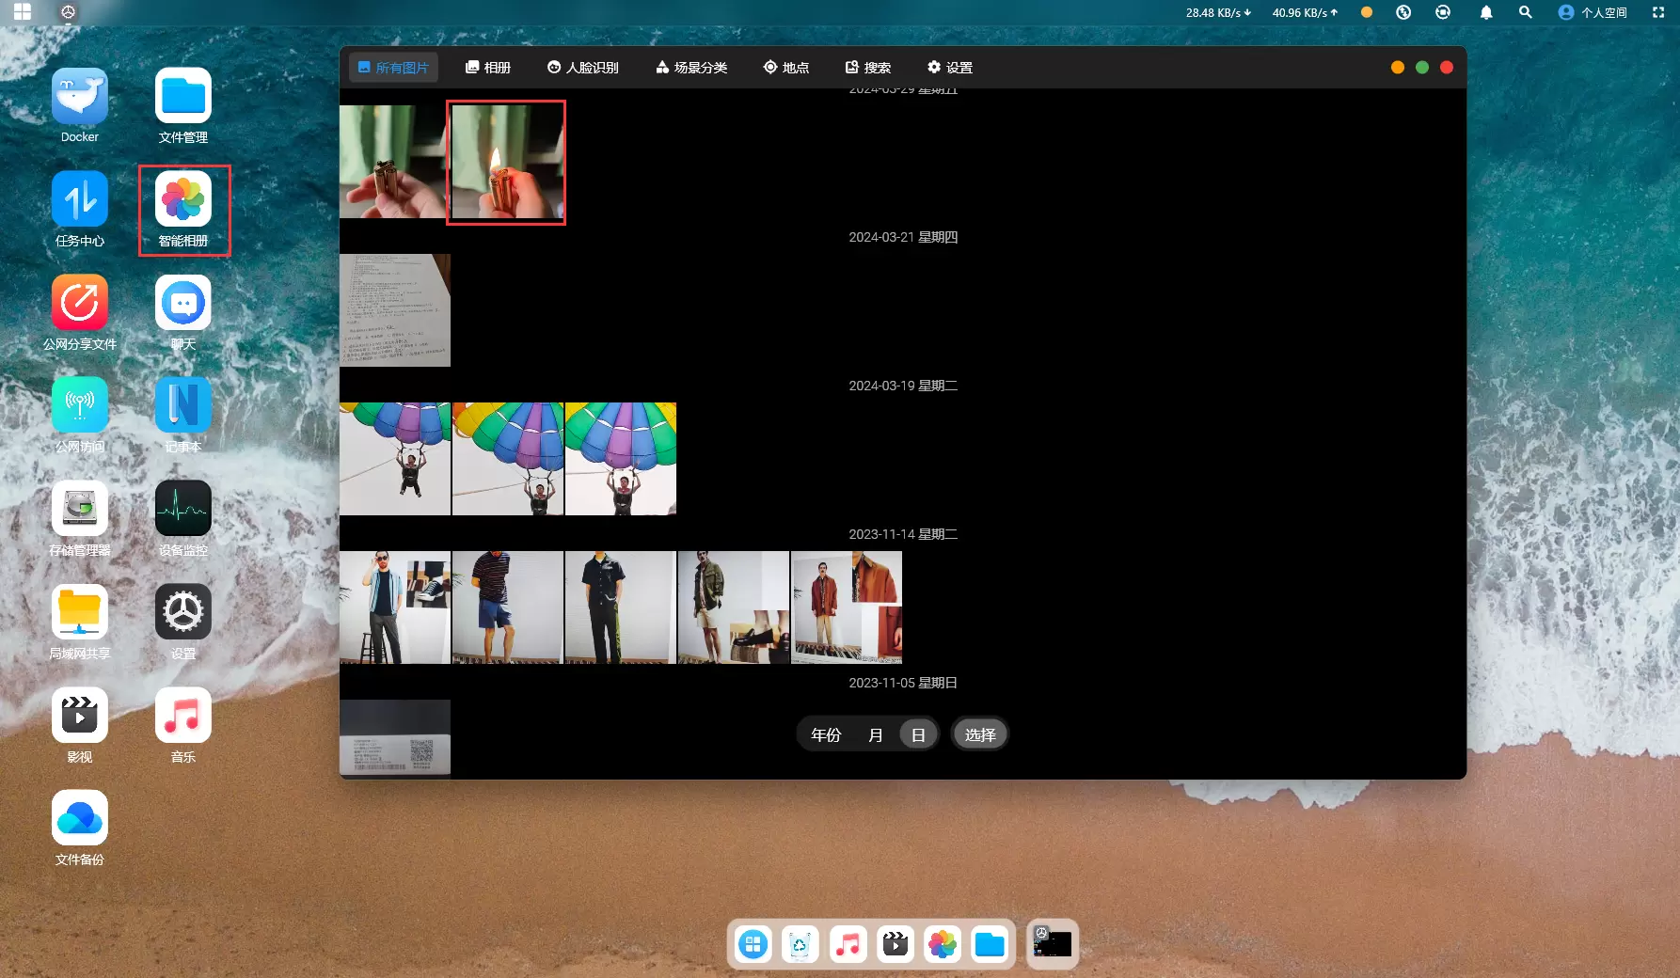Select the 日 day view option
The height and width of the screenshot is (978, 1680).
[918, 734]
